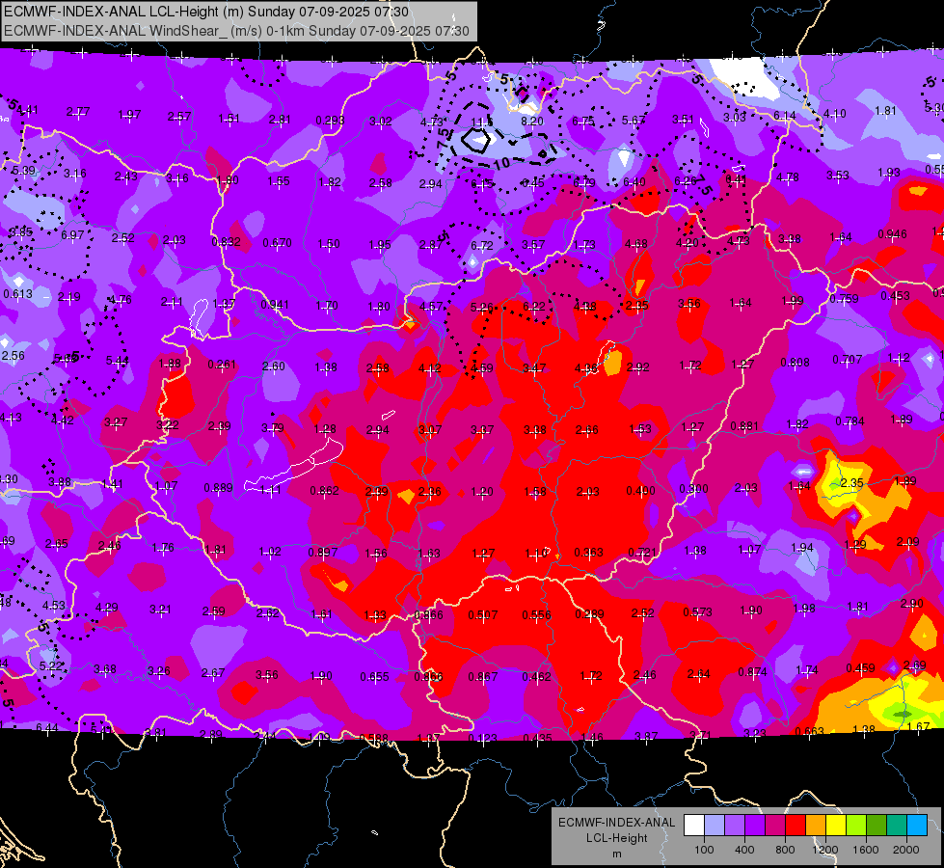Click the 0.293 grid value
Screen dimensions: 944x868
click(x=331, y=121)
